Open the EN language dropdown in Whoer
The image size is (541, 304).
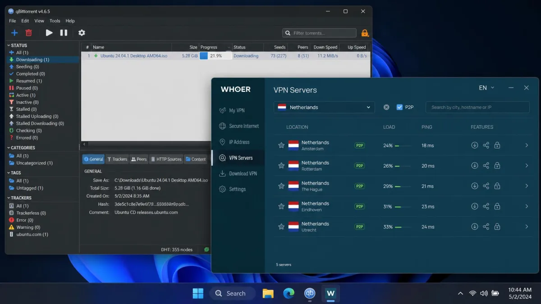click(486, 88)
